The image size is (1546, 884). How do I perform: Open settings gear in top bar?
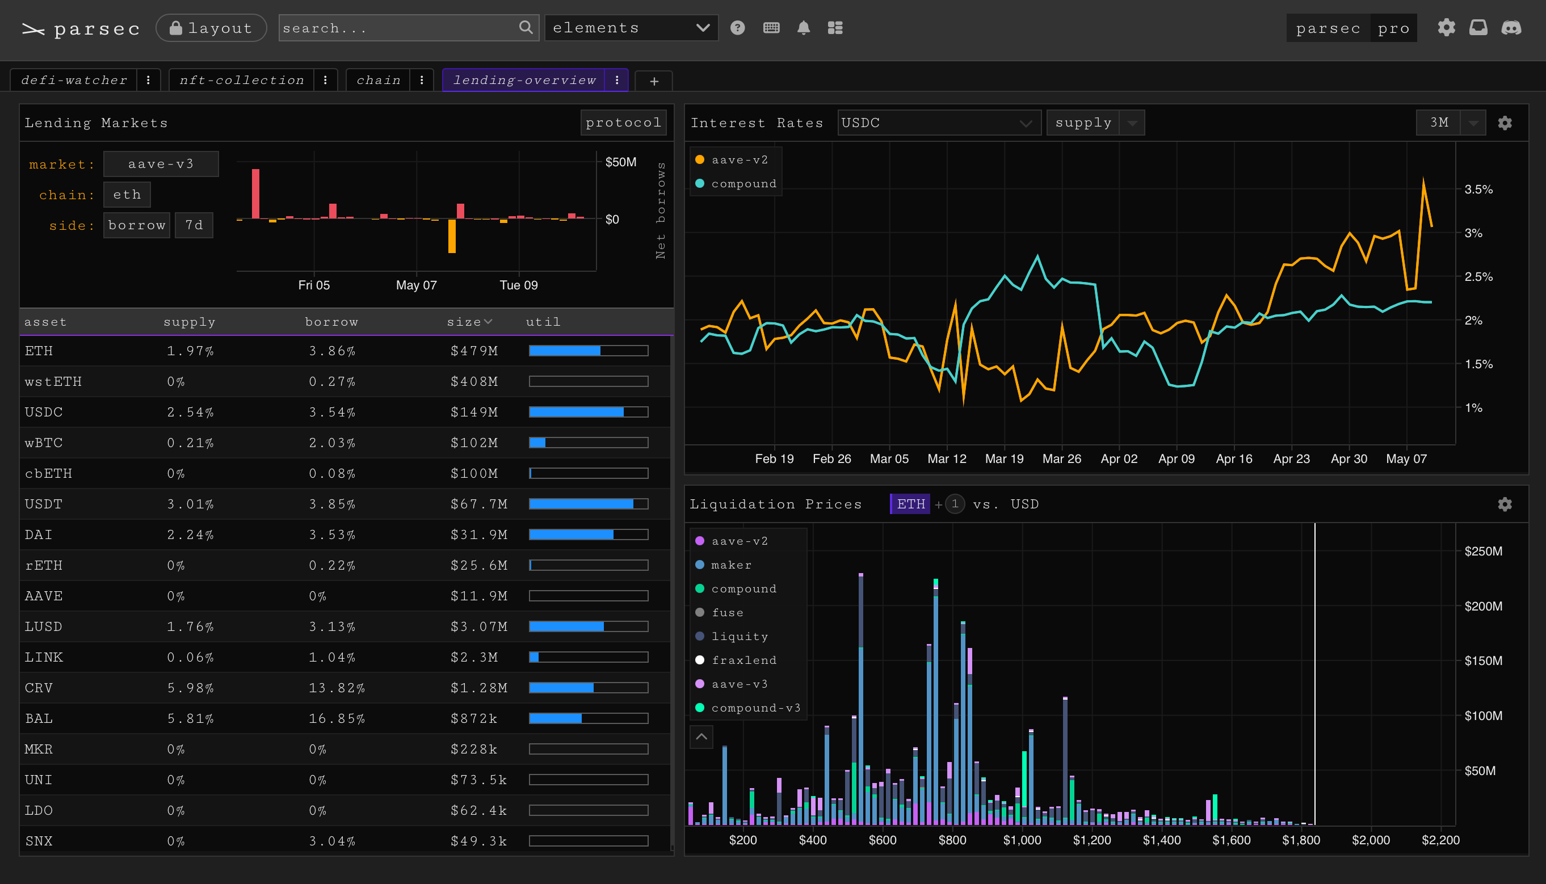tap(1446, 28)
